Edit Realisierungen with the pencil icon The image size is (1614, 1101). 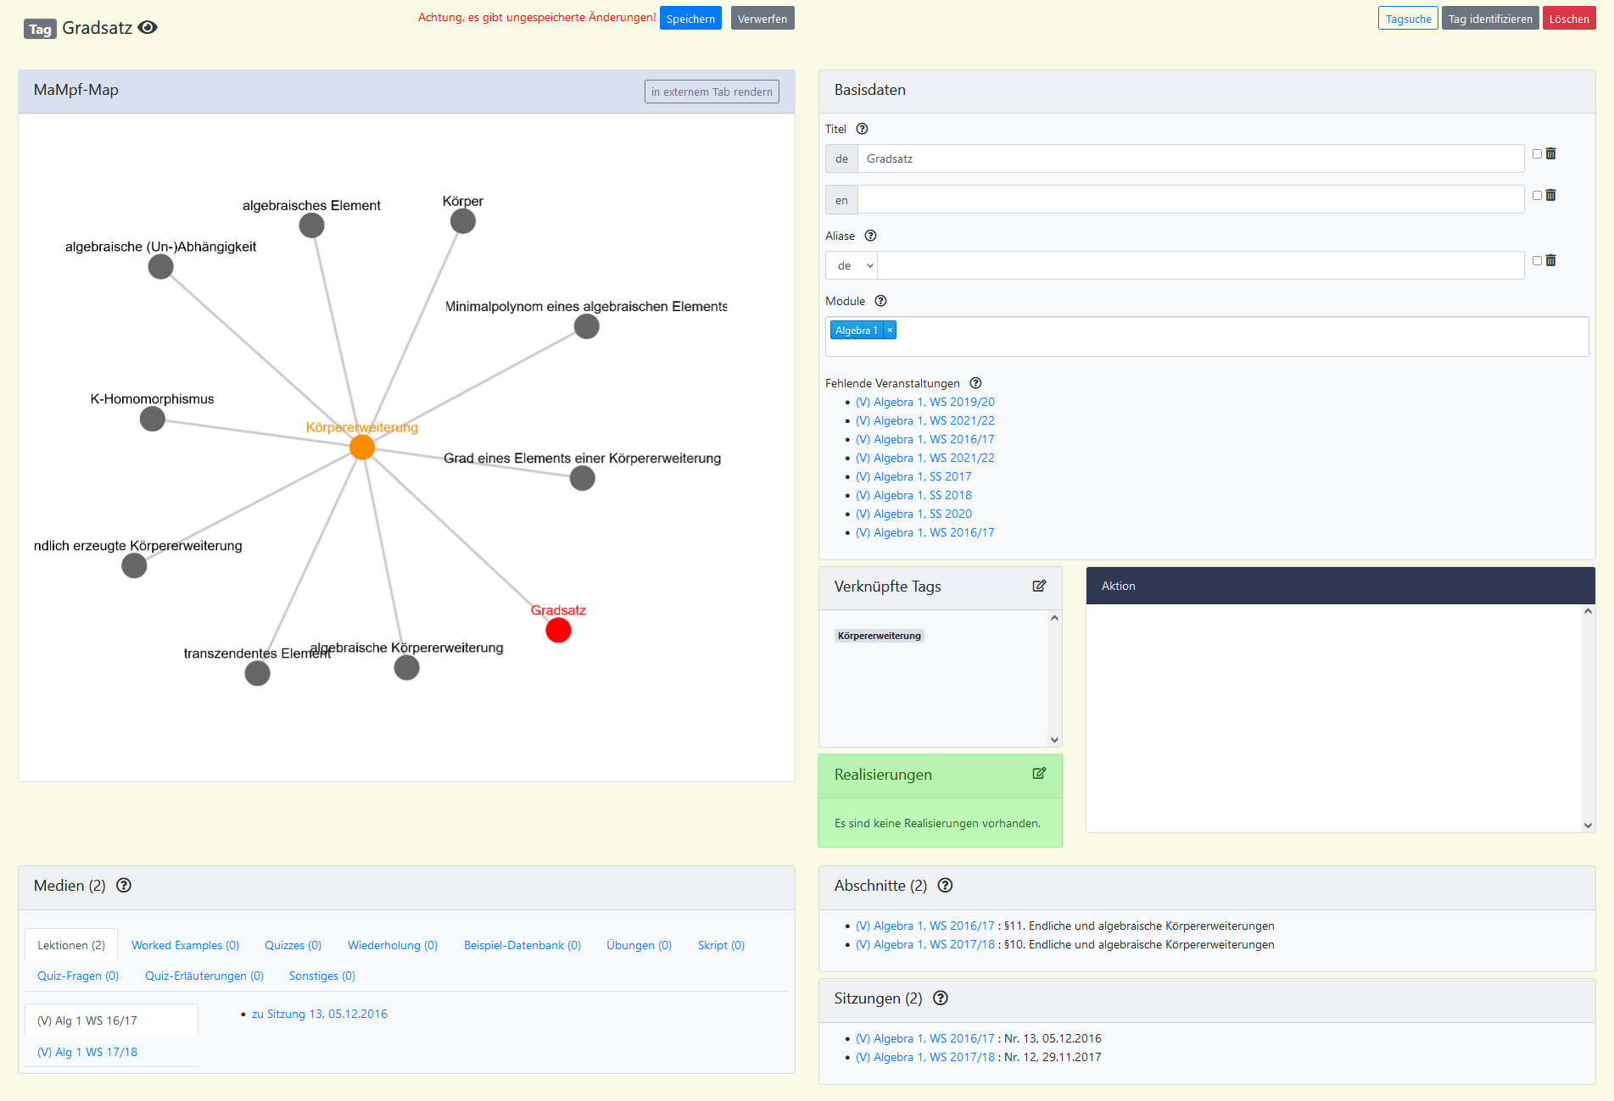point(1039,773)
